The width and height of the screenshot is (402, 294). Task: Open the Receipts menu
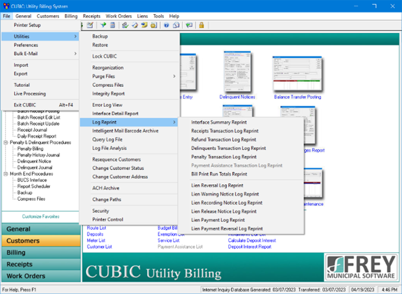click(91, 16)
